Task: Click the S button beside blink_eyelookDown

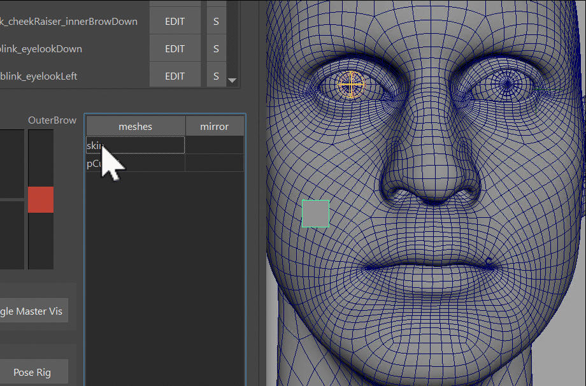Action: tap(216, 48)
